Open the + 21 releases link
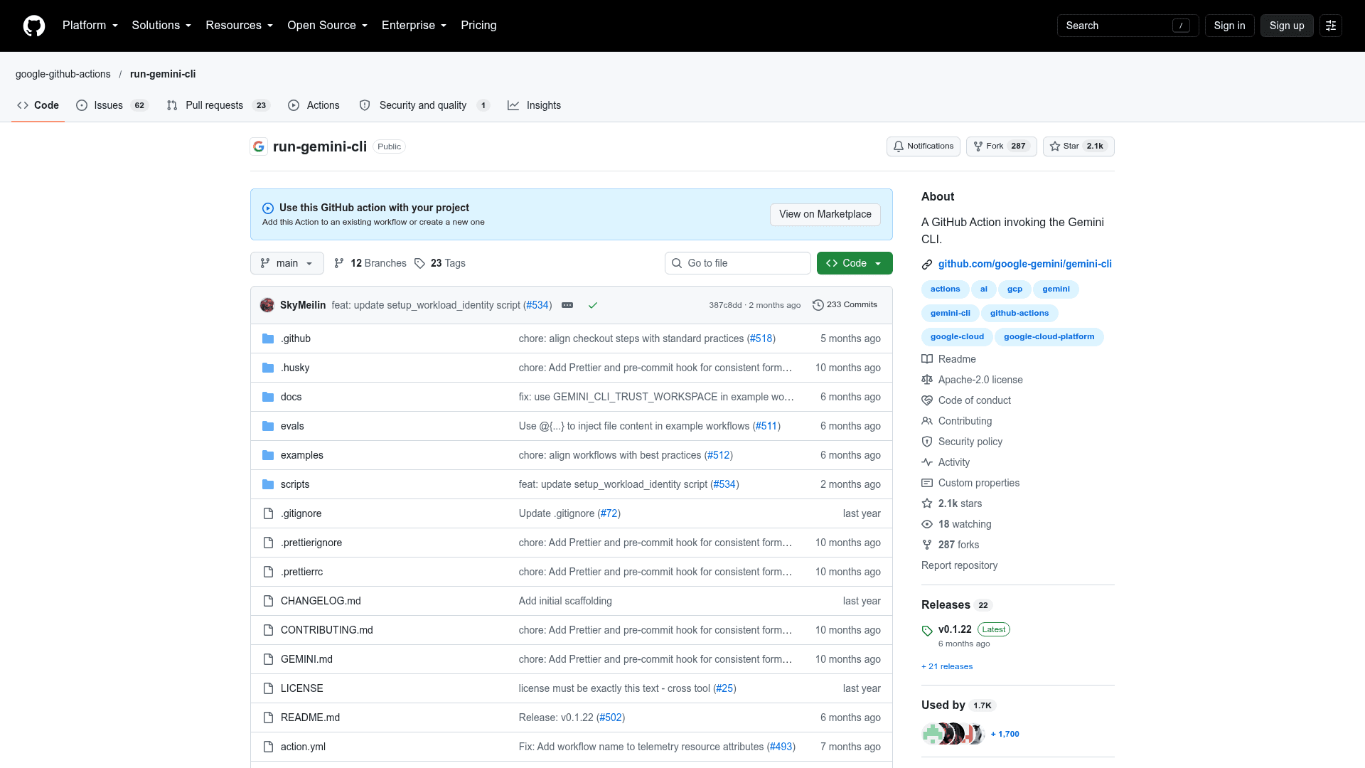1365x768 pixels. click(947, 667)
